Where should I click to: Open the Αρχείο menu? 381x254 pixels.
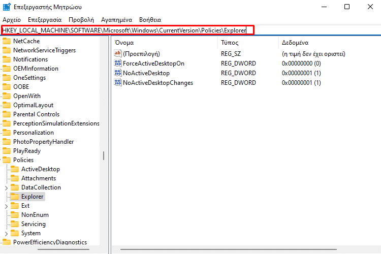click(12, 20)
